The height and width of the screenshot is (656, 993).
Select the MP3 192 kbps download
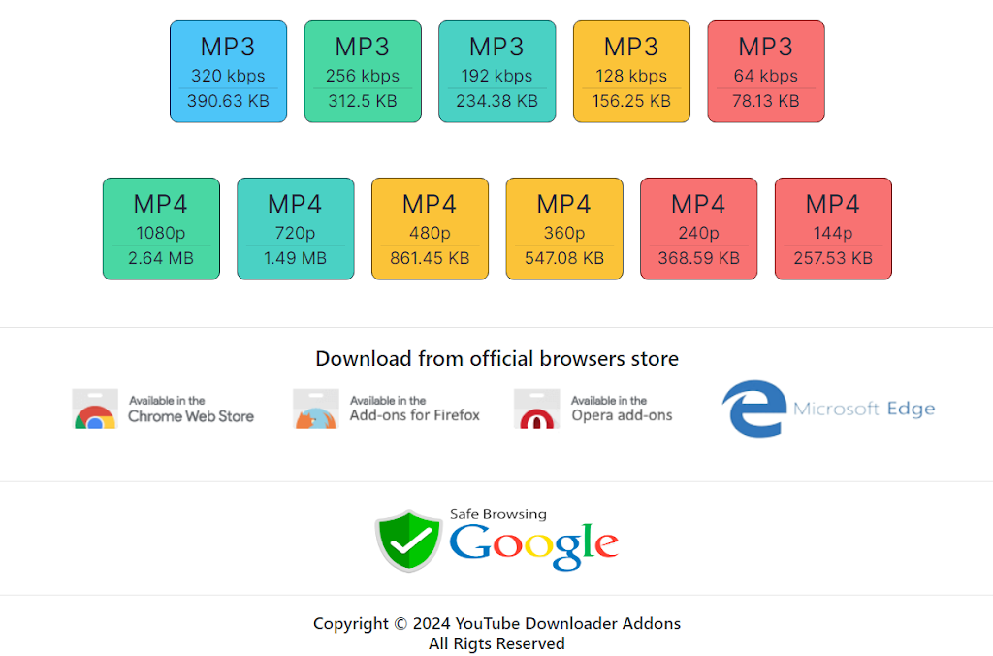[x=497, y=72]
